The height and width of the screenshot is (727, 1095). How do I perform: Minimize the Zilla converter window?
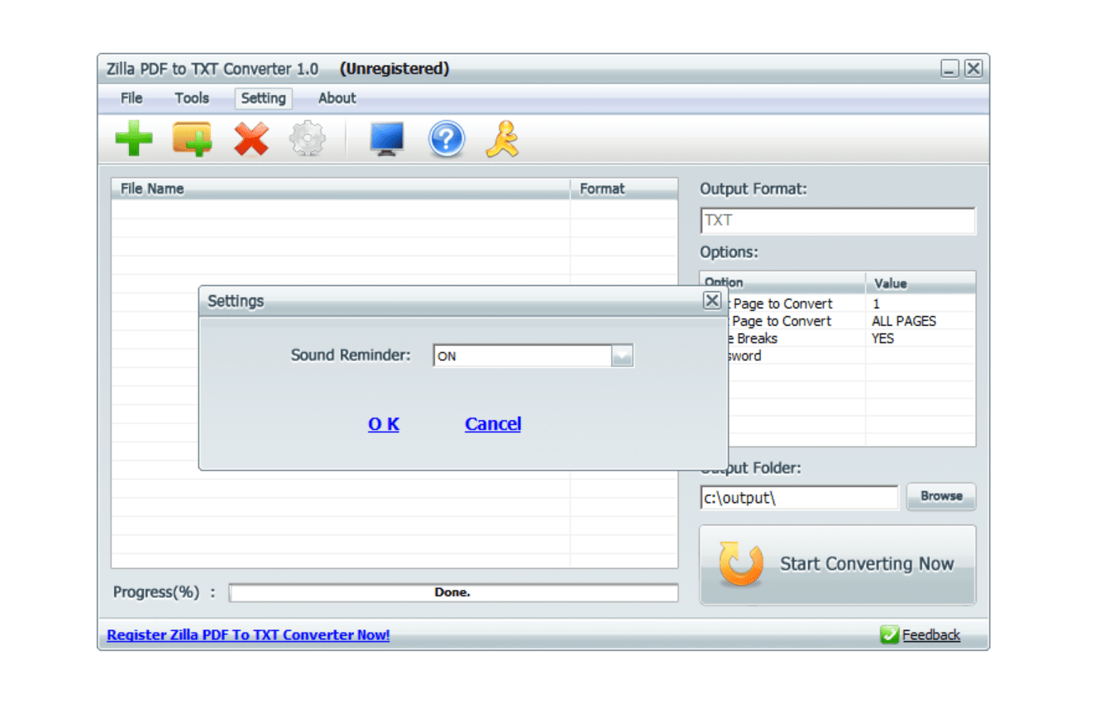tap(949, 69)
